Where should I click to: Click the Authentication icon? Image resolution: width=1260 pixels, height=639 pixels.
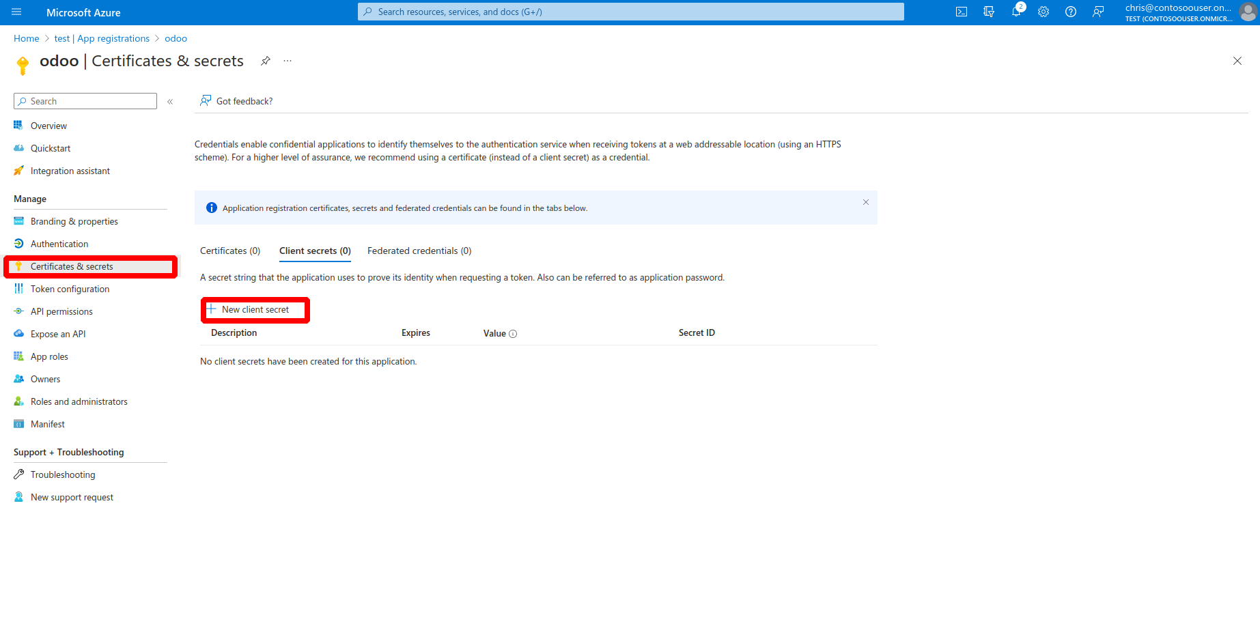point(18,244)
